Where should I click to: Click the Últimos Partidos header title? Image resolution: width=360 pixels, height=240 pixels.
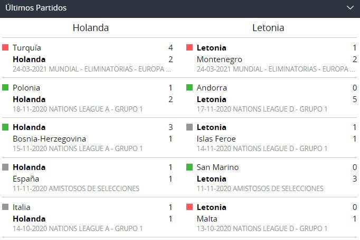coord(36,8)
